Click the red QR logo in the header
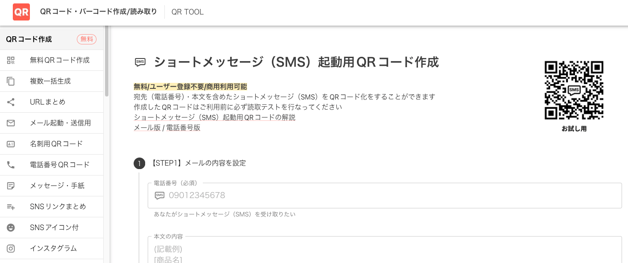Viewport: 628px width, 263px height. [x=21, y=12]
